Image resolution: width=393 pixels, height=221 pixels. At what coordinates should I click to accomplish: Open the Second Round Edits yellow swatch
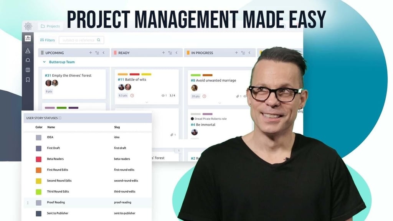39,181
